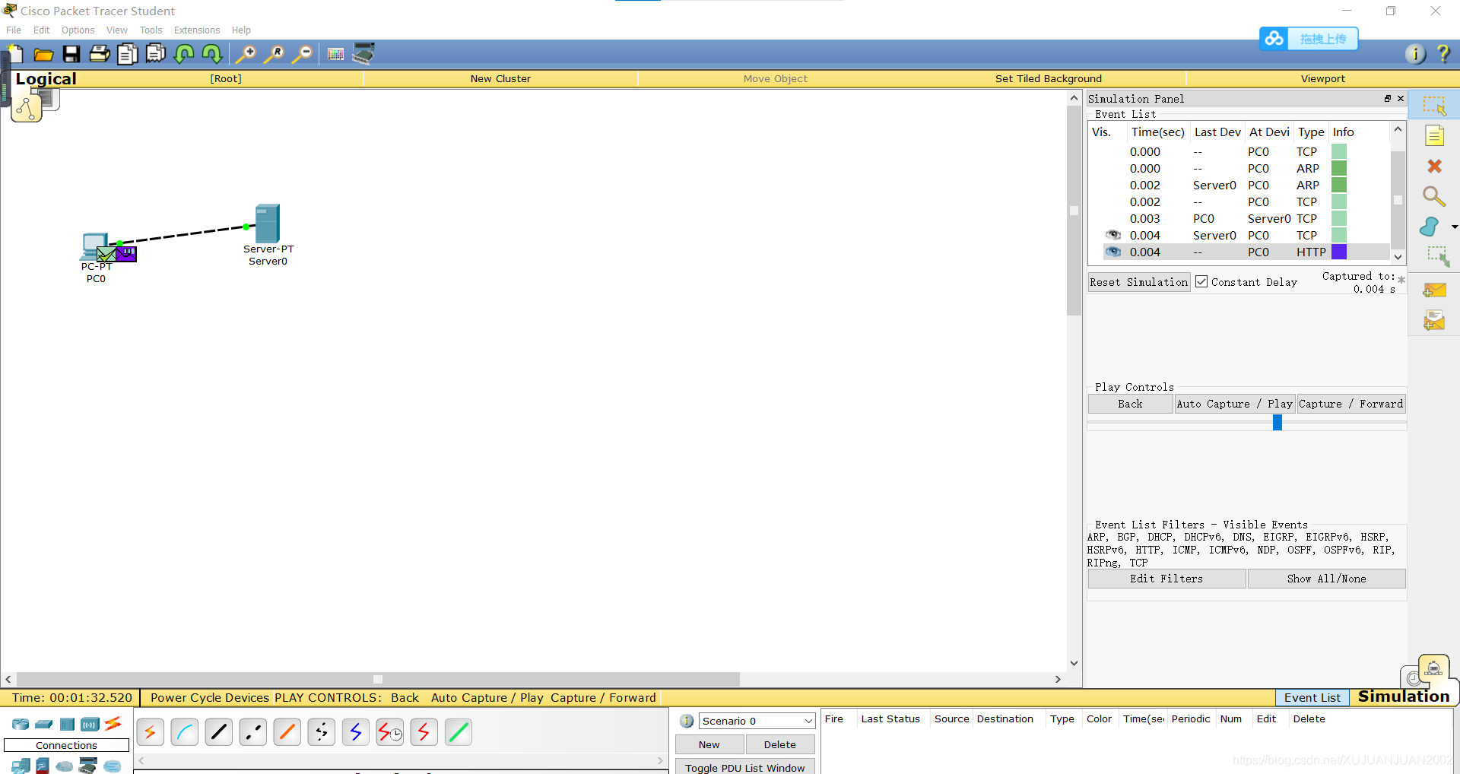Undock the Simulation Panel
This screenshot has width=1460, height=774.
pos(1388,99)
